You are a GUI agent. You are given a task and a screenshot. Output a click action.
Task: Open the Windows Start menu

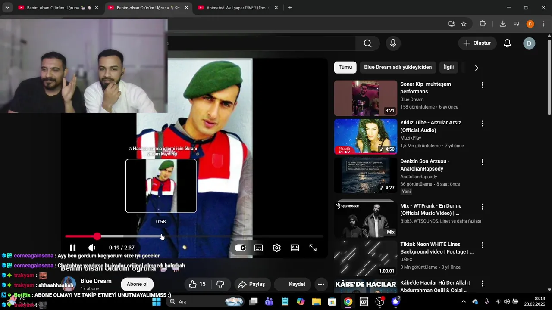point(157,301)
